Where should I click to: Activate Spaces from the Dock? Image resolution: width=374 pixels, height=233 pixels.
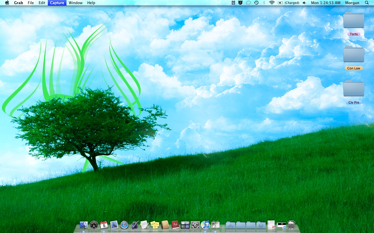[x=185, y=225]
